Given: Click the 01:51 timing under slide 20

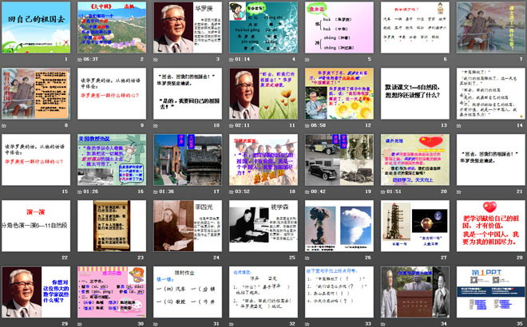Looking at the screenshot, I should coord(394,191).
